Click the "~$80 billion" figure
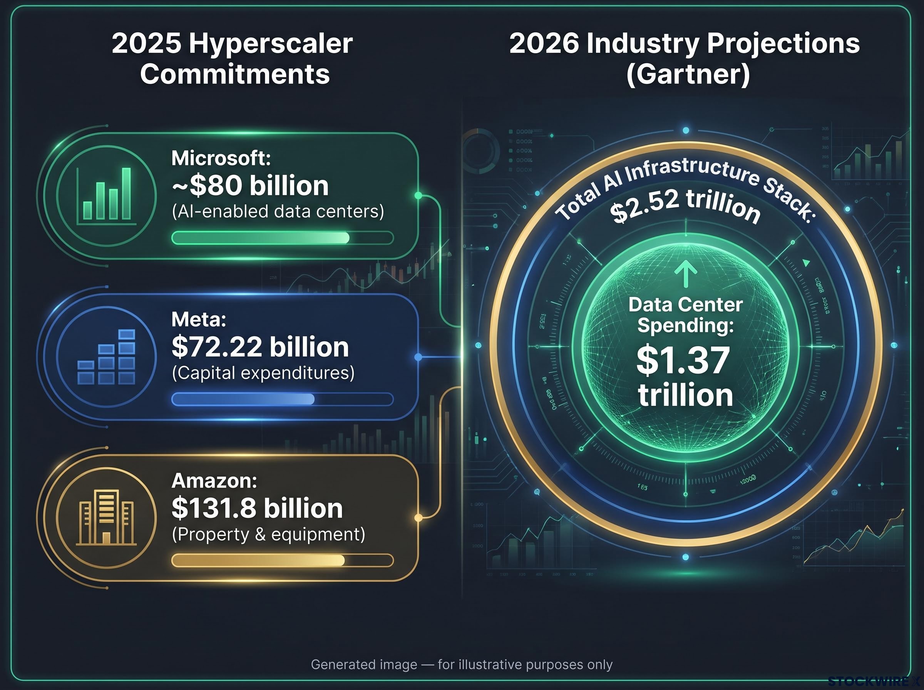Viewport: 924px width, 690px height. pyautogui.click(x=251, y=186)
